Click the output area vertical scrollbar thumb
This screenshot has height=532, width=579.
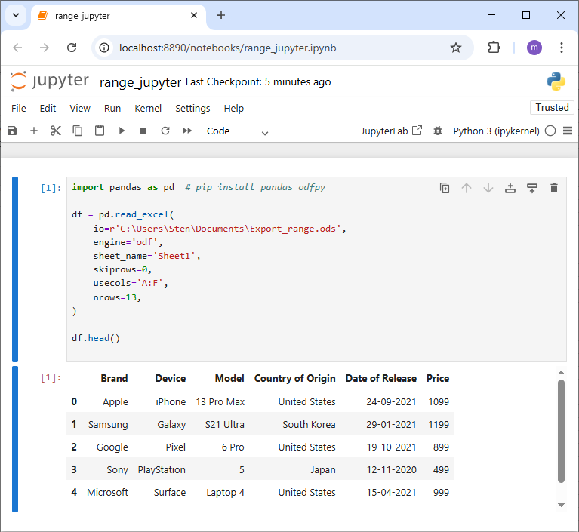pos(561,431)
